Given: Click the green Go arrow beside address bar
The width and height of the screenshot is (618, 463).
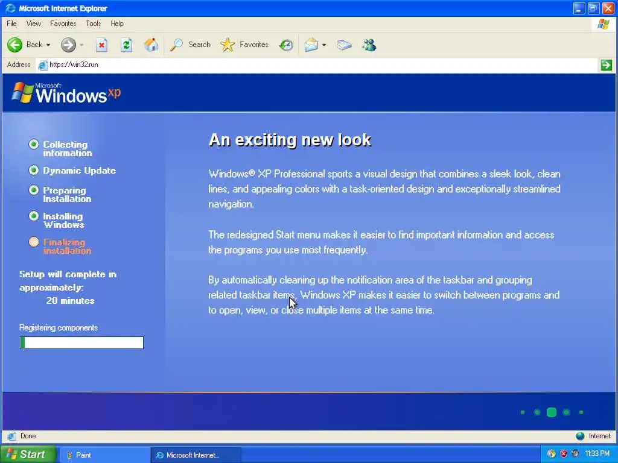Looking at the screenshot, I should point(606,65).
